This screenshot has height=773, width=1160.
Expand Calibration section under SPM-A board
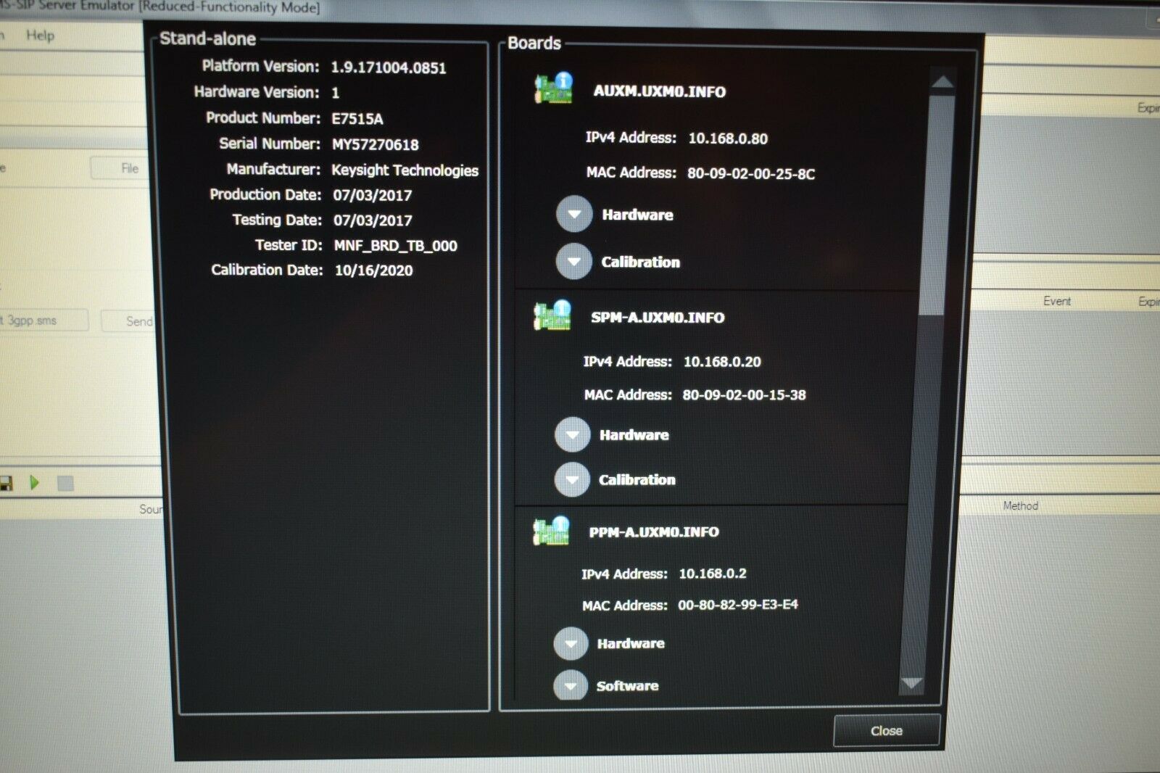click(572, 480)
